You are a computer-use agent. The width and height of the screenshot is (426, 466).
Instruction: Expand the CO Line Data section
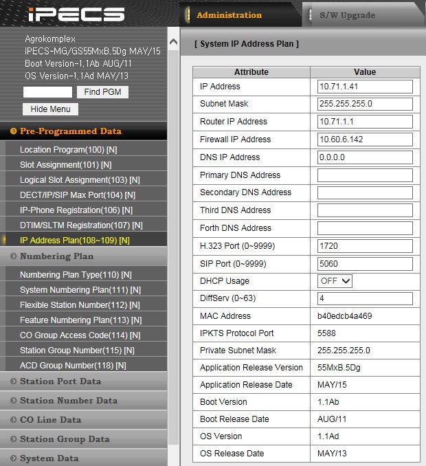click(x=50, y=420)
